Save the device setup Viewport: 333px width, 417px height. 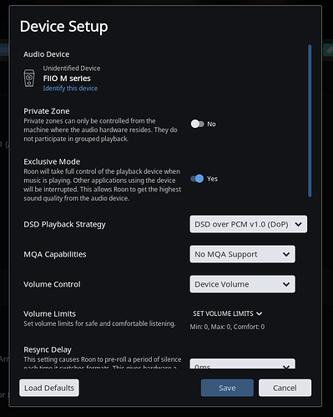point(227,388)
